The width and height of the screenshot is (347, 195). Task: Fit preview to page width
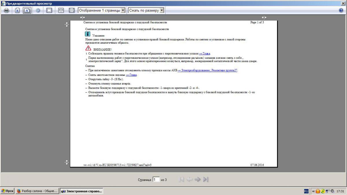(61, 10)
